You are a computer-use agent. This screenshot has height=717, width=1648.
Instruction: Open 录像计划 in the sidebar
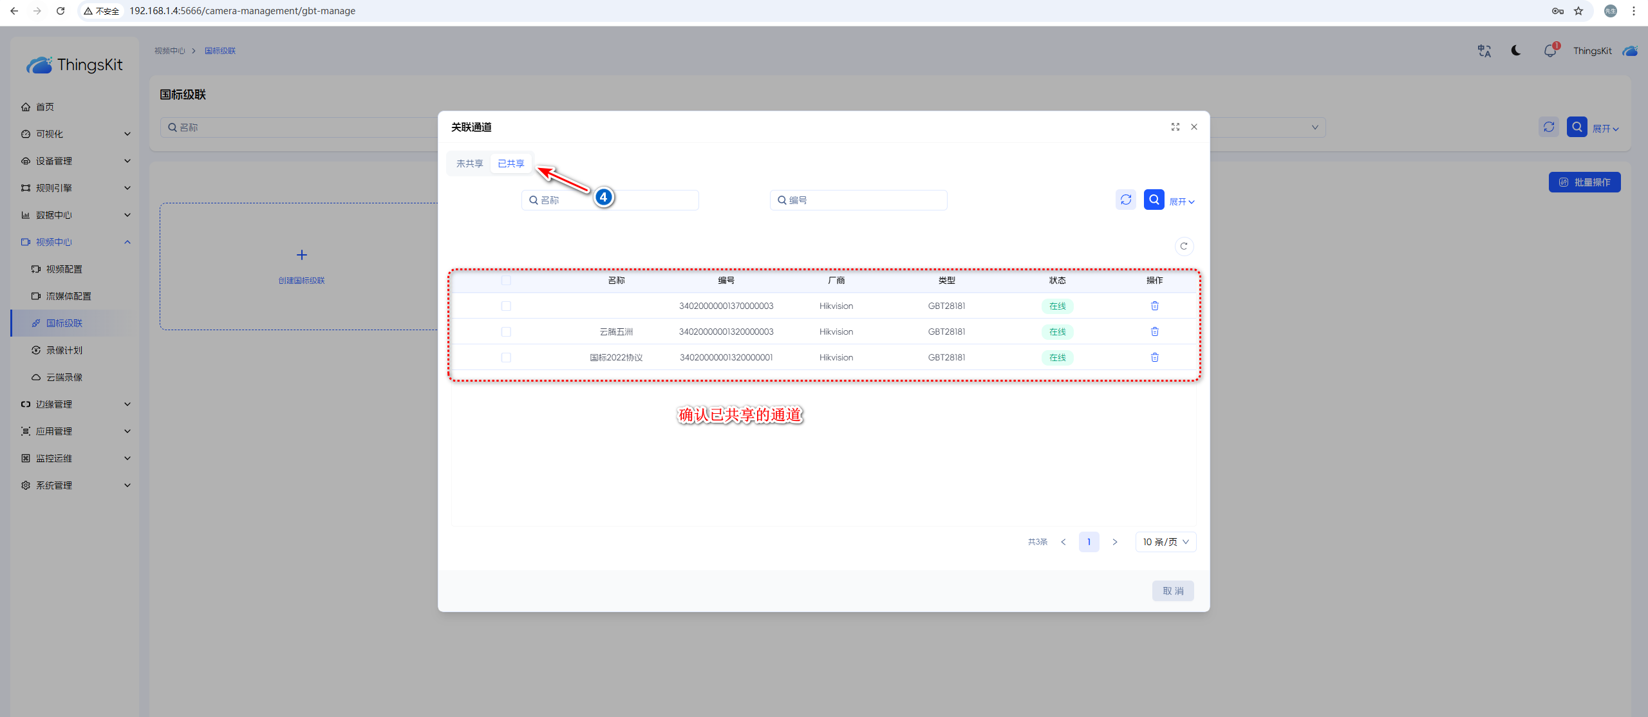pyautogui.click(x=64, y=350)
